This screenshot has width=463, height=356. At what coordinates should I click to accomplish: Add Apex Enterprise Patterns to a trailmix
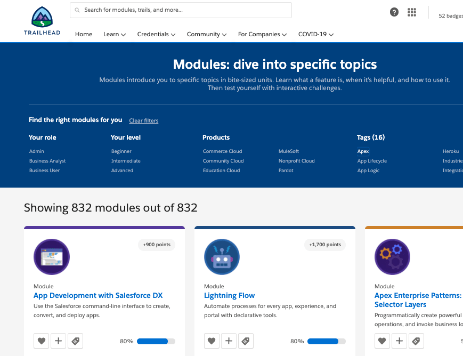pos(399,341)
